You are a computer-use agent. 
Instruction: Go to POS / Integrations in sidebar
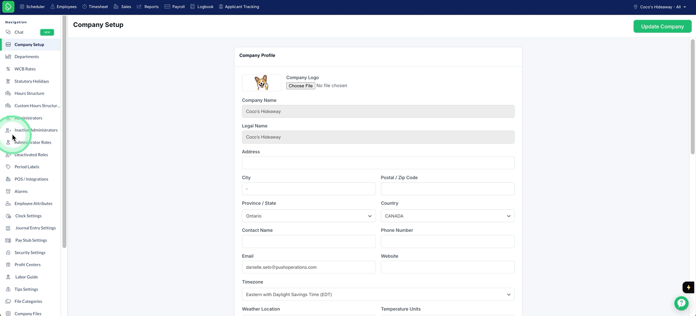pos(31,179)
